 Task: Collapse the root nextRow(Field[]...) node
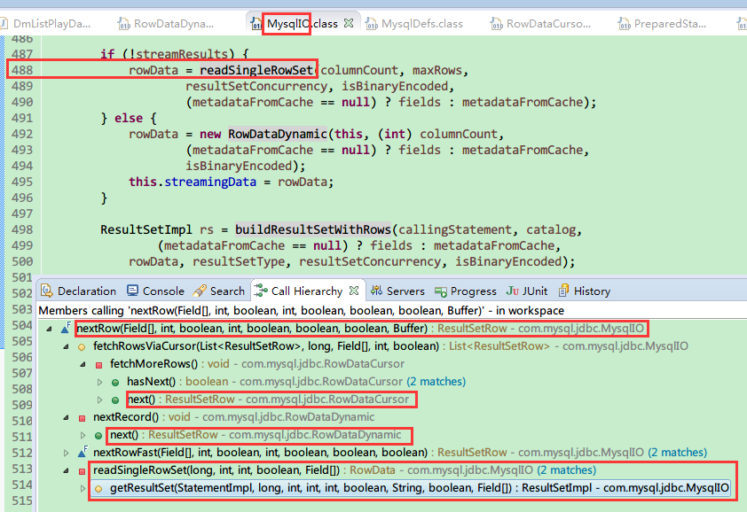pos(49,329)
